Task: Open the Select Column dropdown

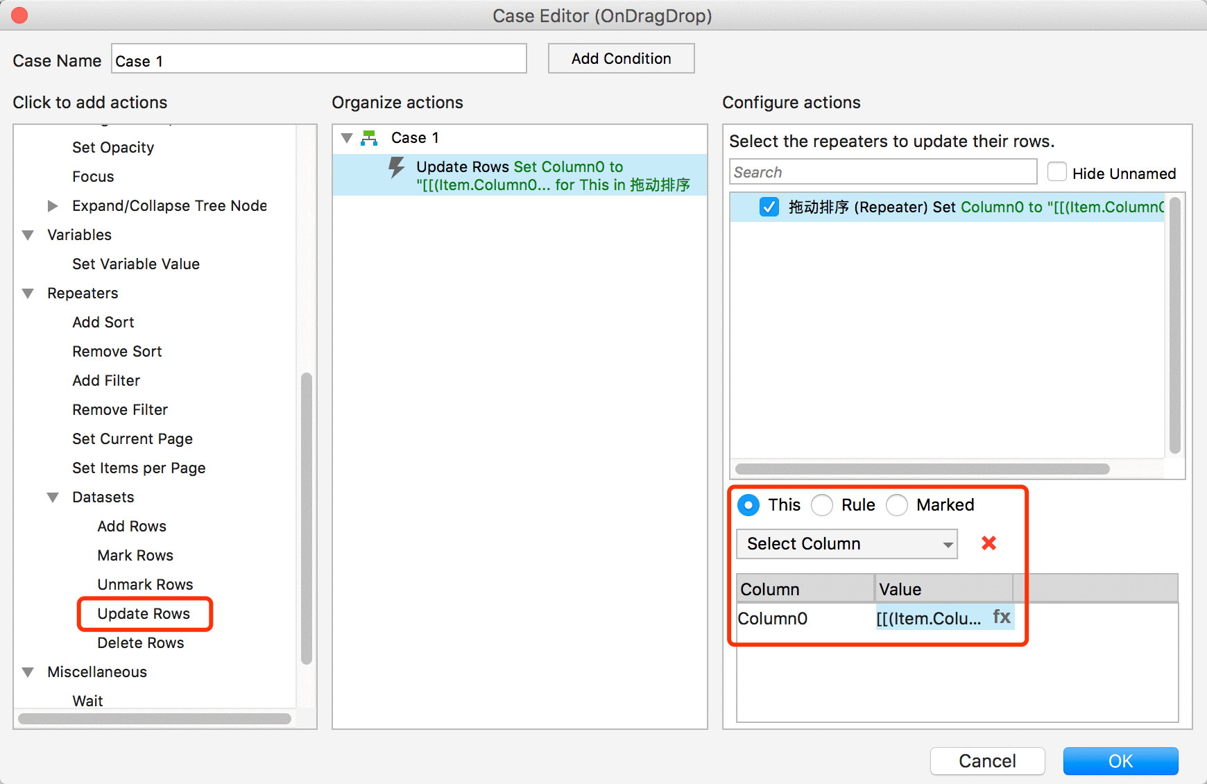Action: tap(847, 544)
